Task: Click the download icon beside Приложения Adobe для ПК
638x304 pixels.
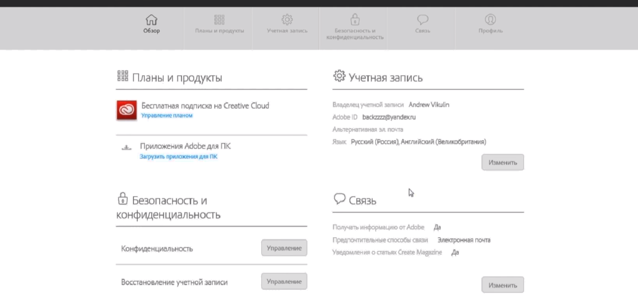Action: pos(127,148)
